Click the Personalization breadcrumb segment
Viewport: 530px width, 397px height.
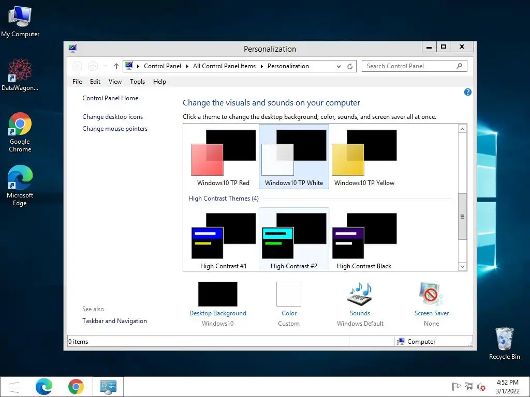[x=288, y=66]
